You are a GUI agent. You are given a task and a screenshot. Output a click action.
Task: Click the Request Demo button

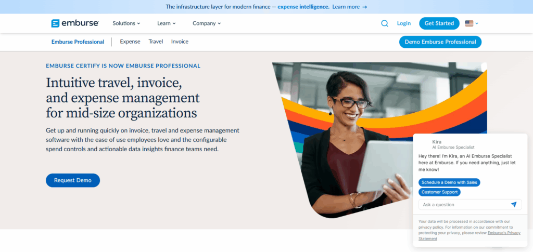coord(73,180)
